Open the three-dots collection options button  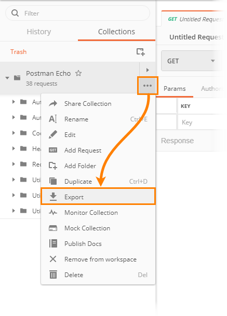point(148,86)
